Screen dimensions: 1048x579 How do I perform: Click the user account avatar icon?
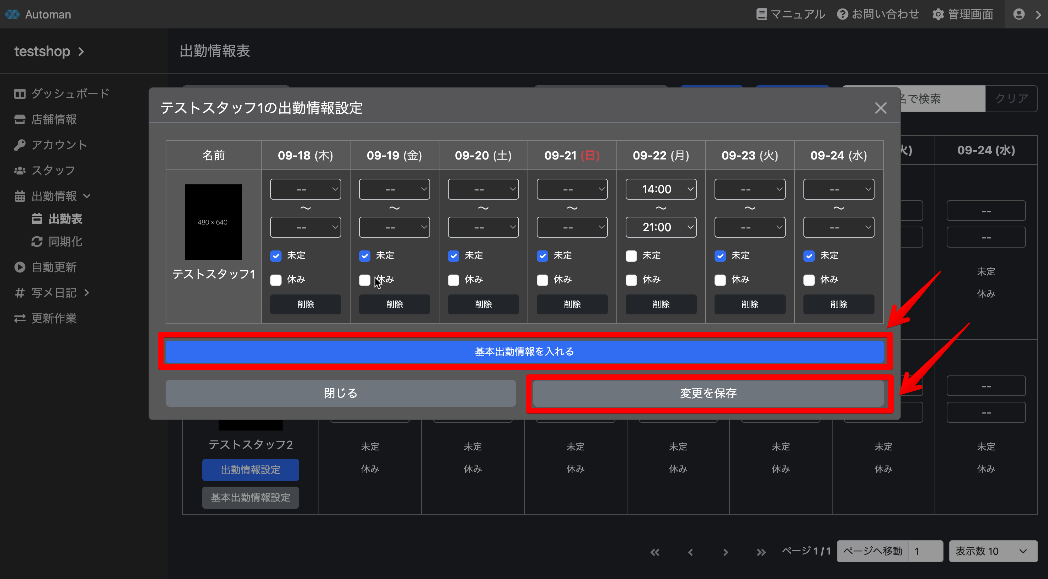point(1019,15)
